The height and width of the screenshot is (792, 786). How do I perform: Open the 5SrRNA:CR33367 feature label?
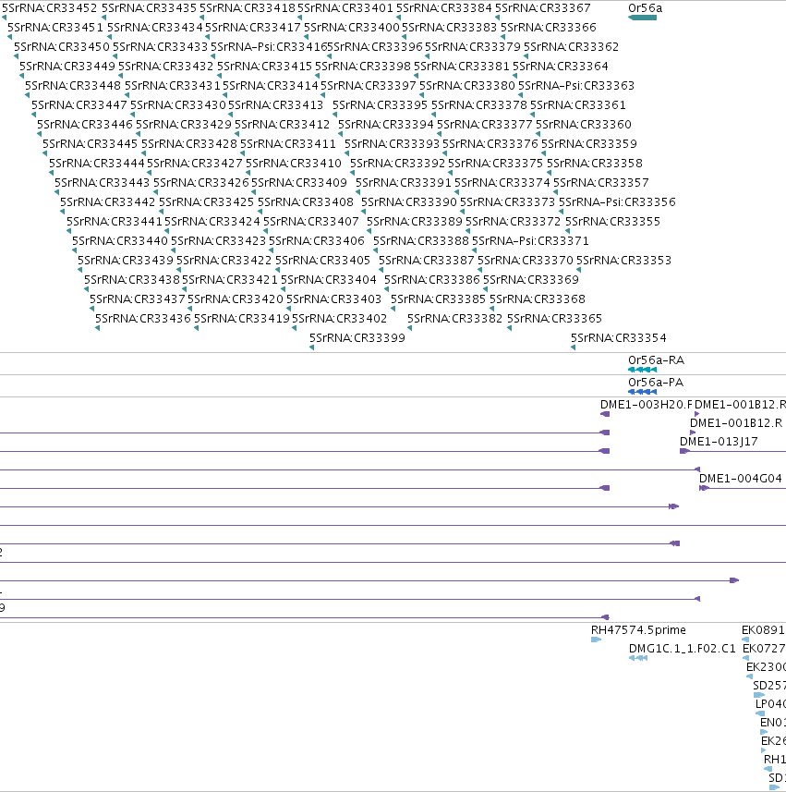tap(543, 8)
